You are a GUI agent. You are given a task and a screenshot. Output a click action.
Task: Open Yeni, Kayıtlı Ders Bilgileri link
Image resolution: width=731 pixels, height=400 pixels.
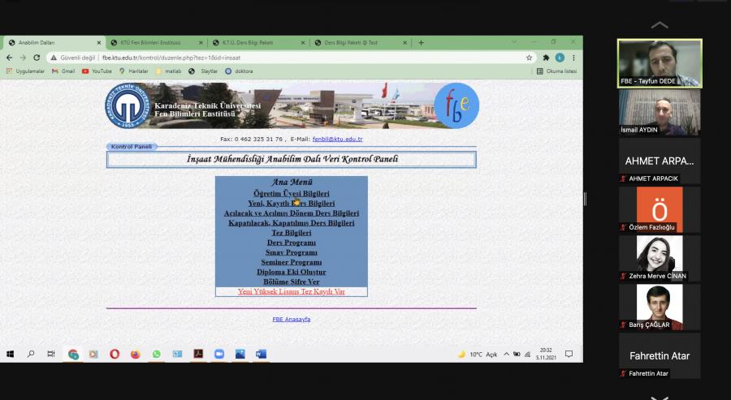tap(292, 203)
